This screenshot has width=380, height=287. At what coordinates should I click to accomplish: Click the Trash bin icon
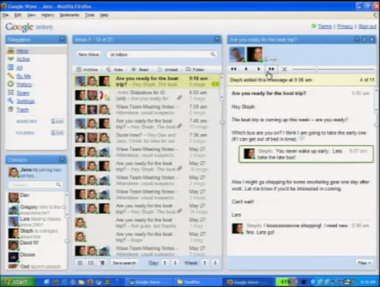coord(11,109)
